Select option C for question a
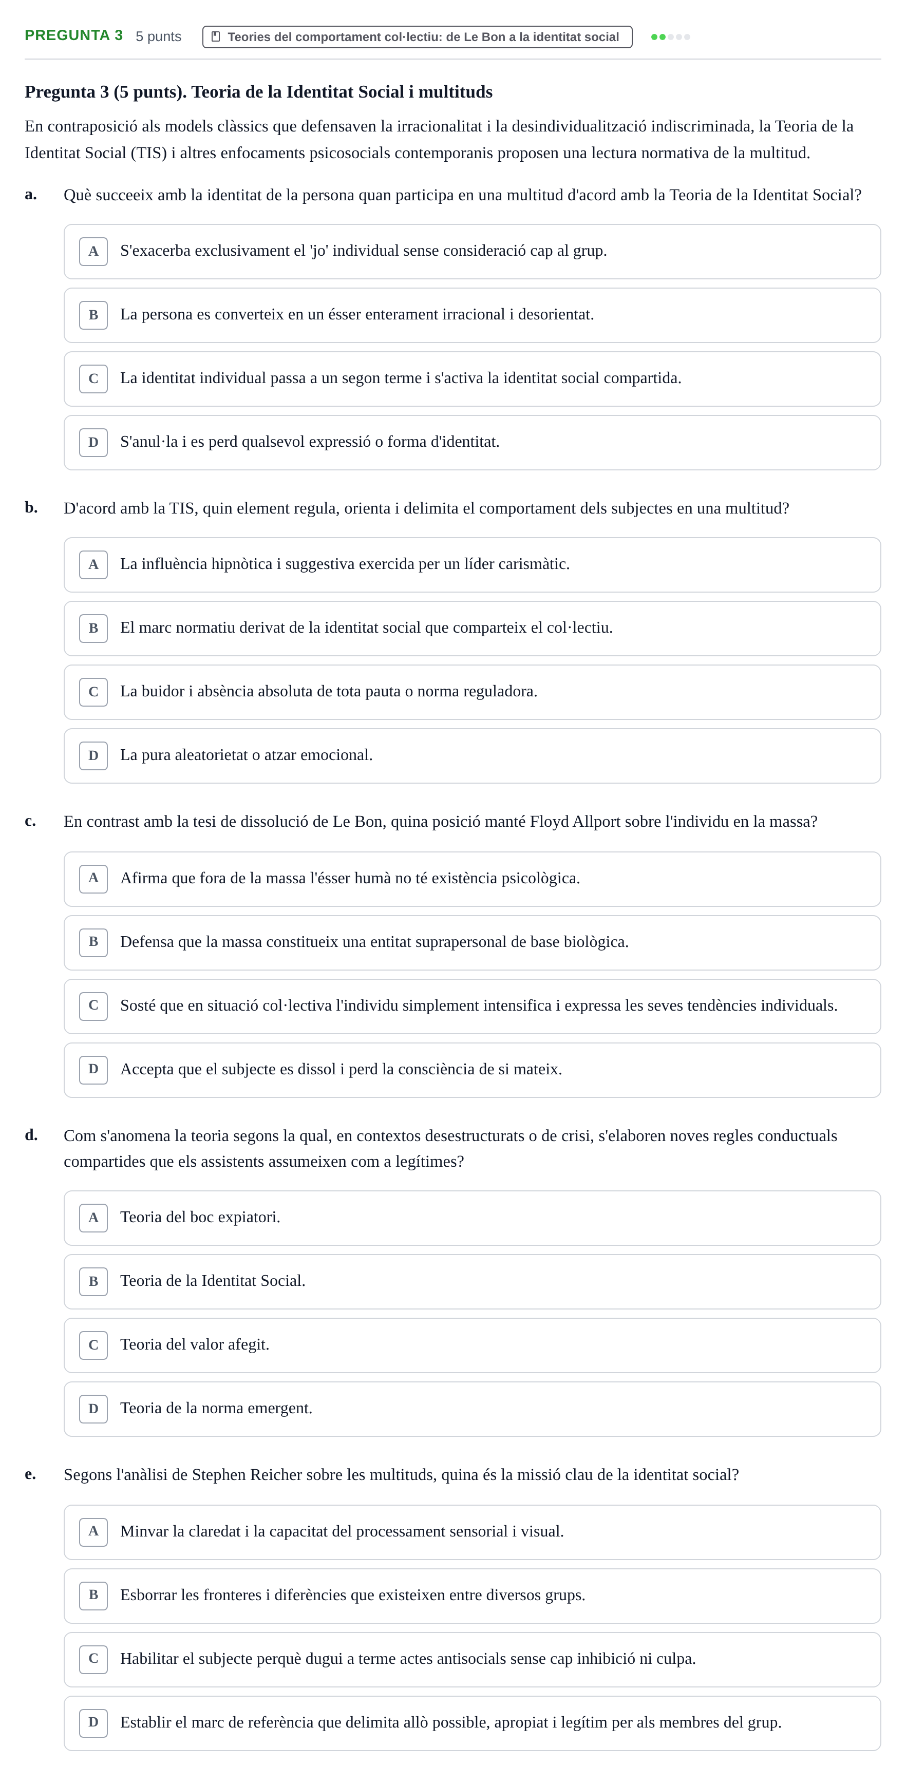906x1784 pixels. click(x=471, y=379)
